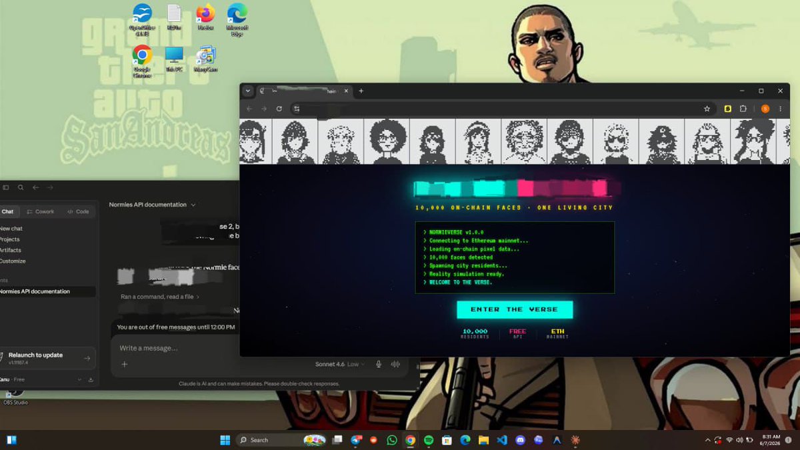800x450 pixels.
Task: Click the afro-haired face with glasses
Action: coord(387,141)
